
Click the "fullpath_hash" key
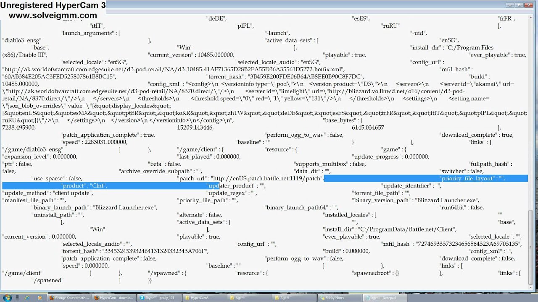point(487,164)
